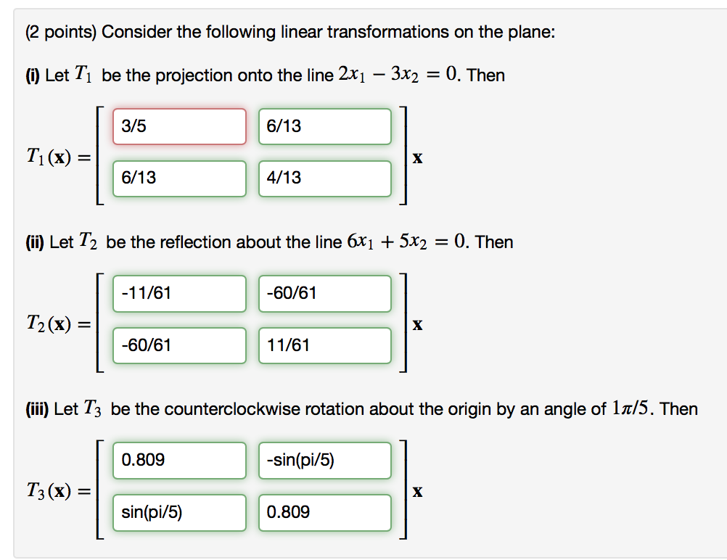Select the T1 top-right entry showing 6/13
727x560 pixels.
click(x=324, y=126)
